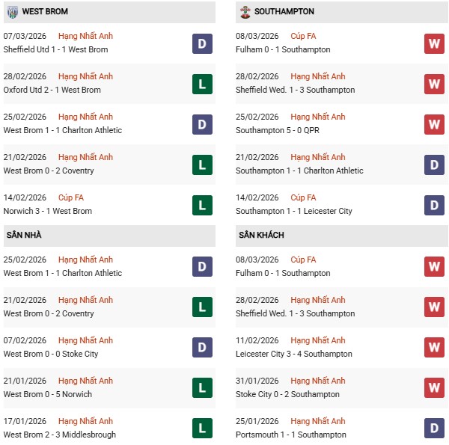Click the 07/02/2026 date for Stoke City match
Viewport: 449px width, 445px height.
click(x=25, y=341)
